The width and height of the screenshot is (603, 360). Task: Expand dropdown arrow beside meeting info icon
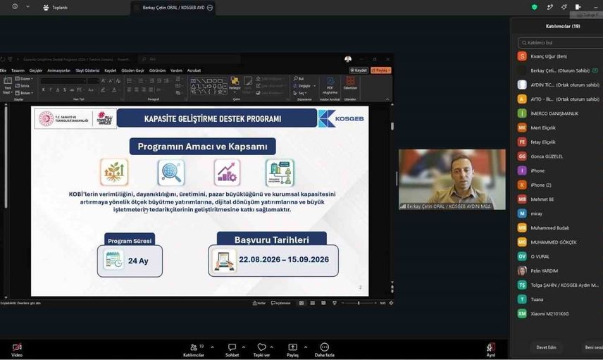click(x=27, y=6)
